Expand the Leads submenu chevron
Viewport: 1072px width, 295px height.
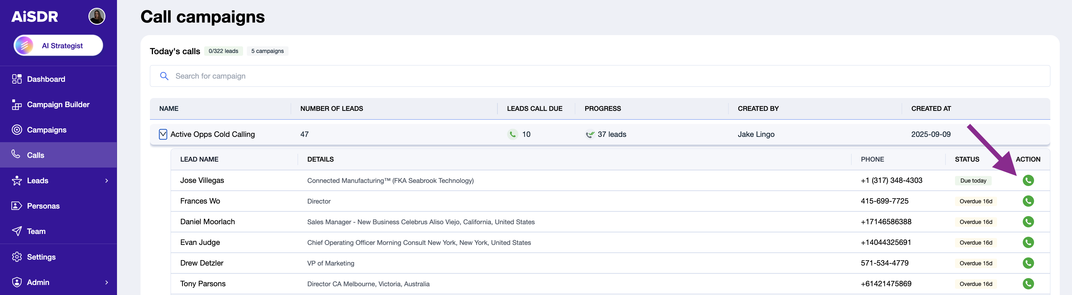click(x=107, y=181)
